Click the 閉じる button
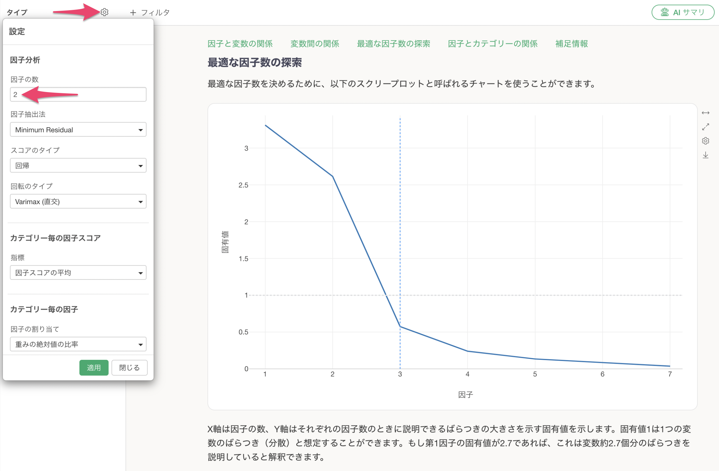719x471 pixels. click(x=129, y=367)
